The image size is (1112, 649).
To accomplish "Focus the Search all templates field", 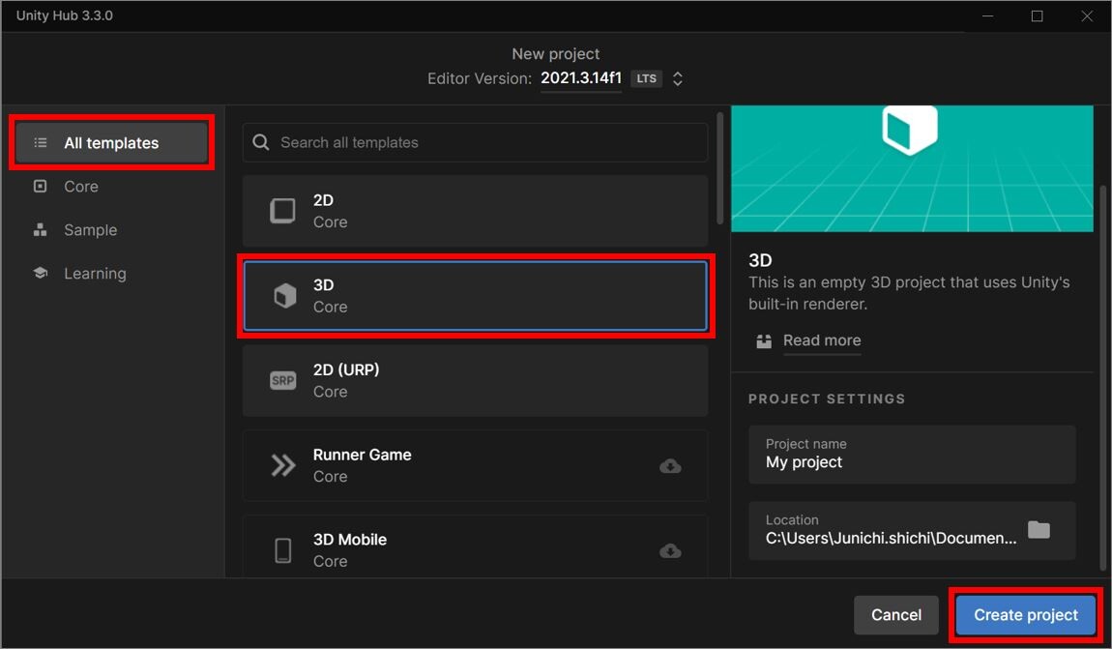I will [x=475, y=142].
